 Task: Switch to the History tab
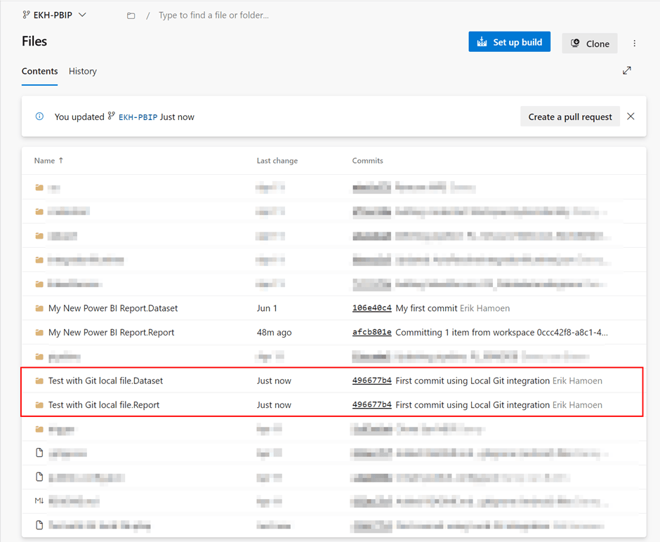[82, 71]
